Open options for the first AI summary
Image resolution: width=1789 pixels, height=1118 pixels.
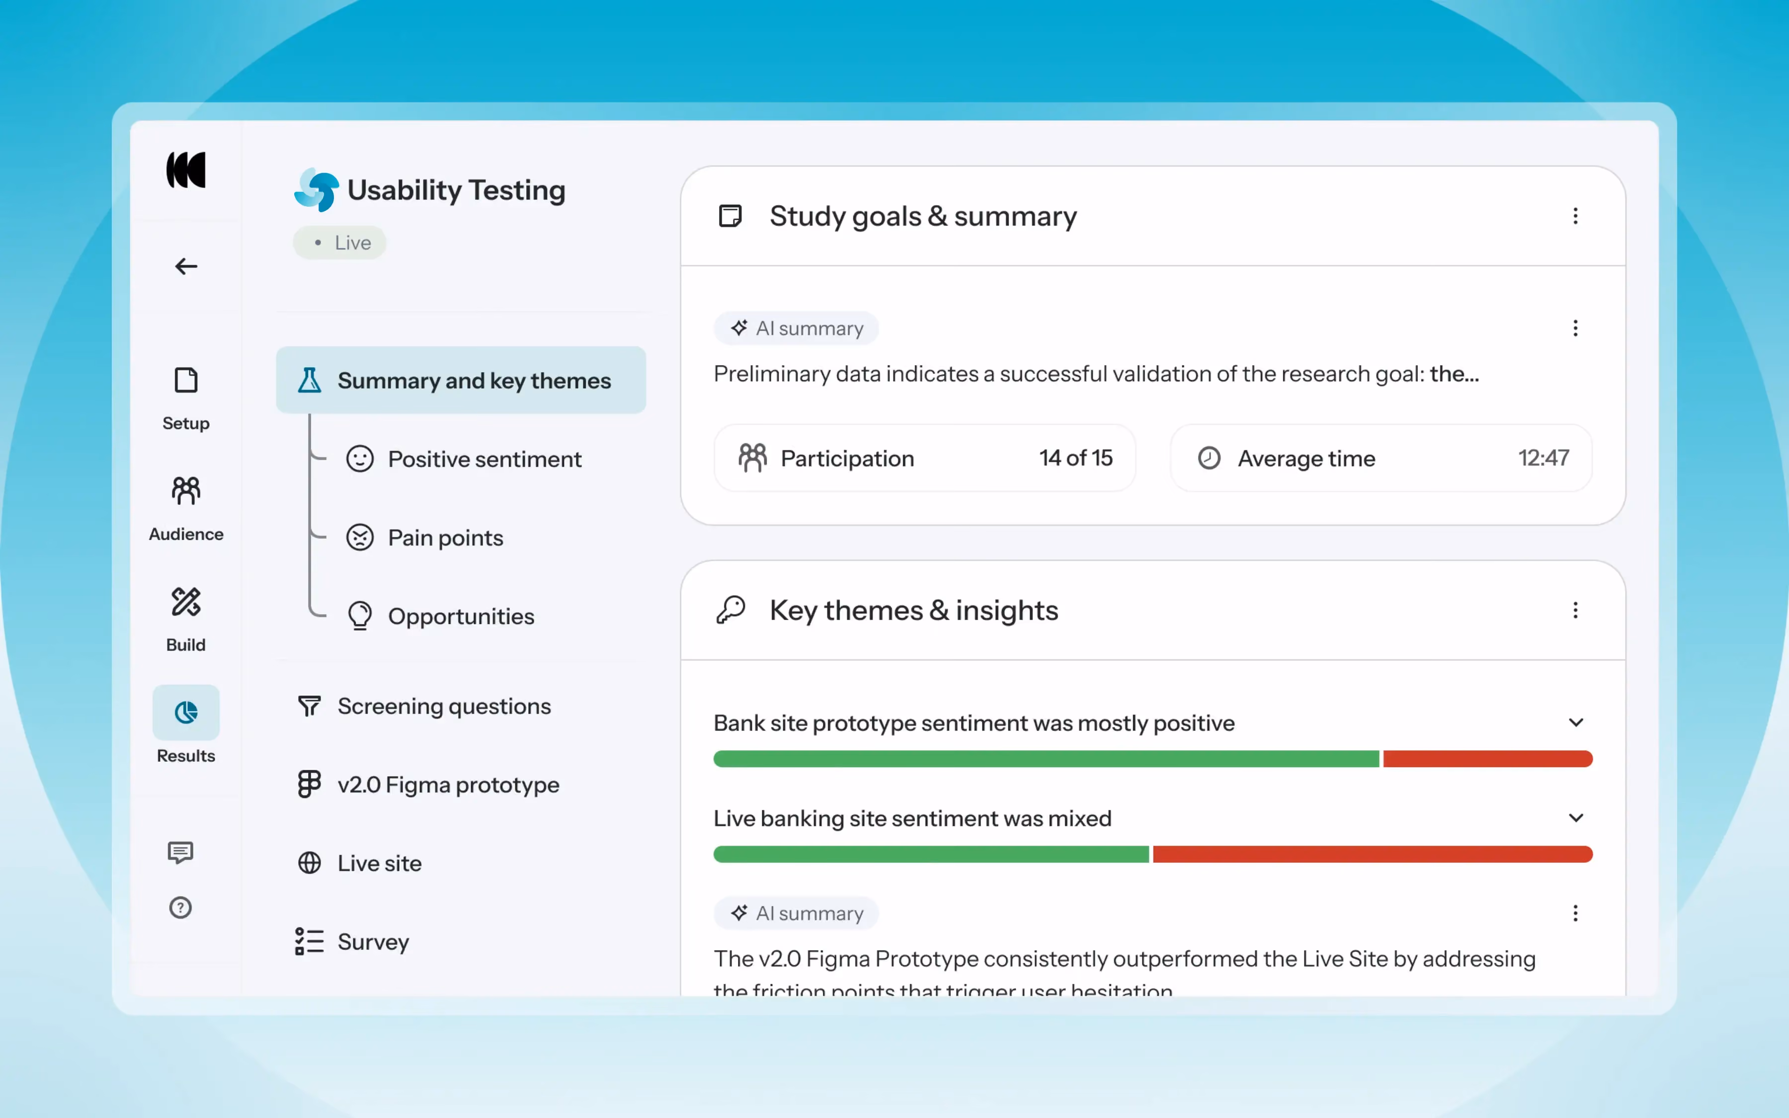pos(1575,328)
